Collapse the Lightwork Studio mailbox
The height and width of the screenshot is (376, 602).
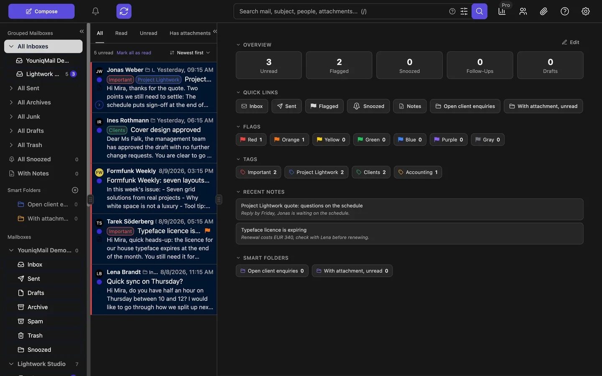[x=11, y=364]
